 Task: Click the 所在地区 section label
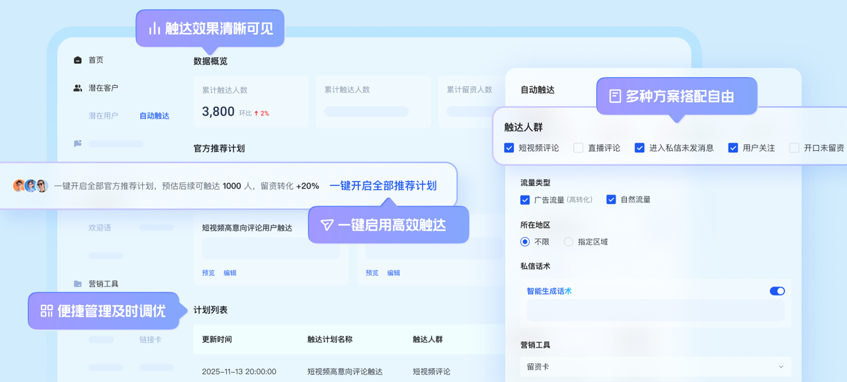coord(535,225)
